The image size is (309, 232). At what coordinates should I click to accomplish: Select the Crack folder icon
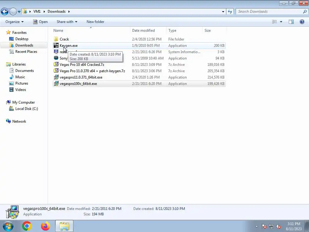pos(56,39)
